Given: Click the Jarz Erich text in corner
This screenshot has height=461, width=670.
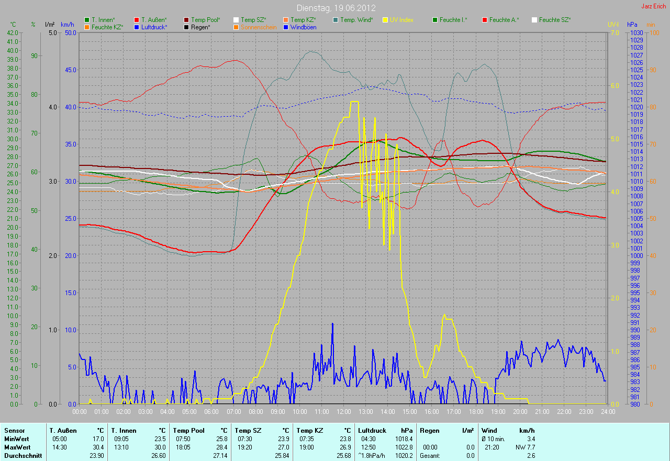Looking at the screenshot, I should (654, 6).
